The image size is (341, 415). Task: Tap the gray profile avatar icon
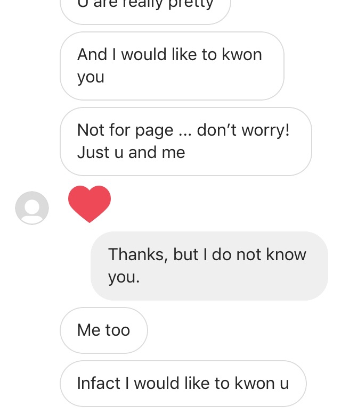tap(32, 207)
